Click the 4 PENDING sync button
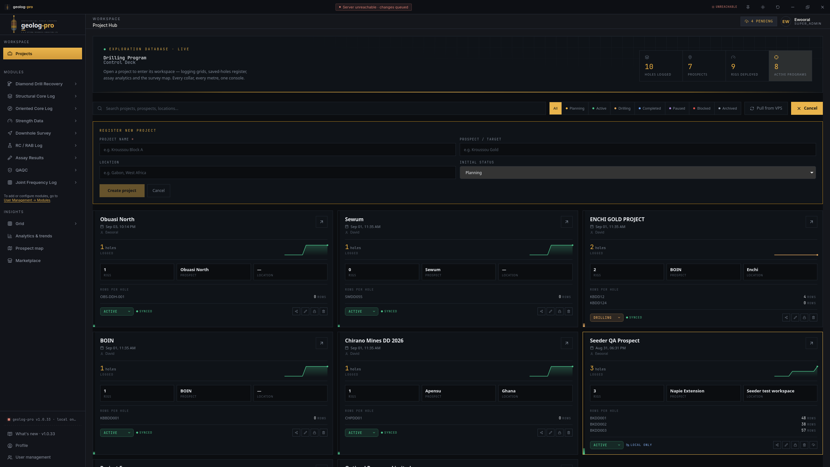Image resolution: width=830 pixels, height=467 pixels. (x=759, y=21)
